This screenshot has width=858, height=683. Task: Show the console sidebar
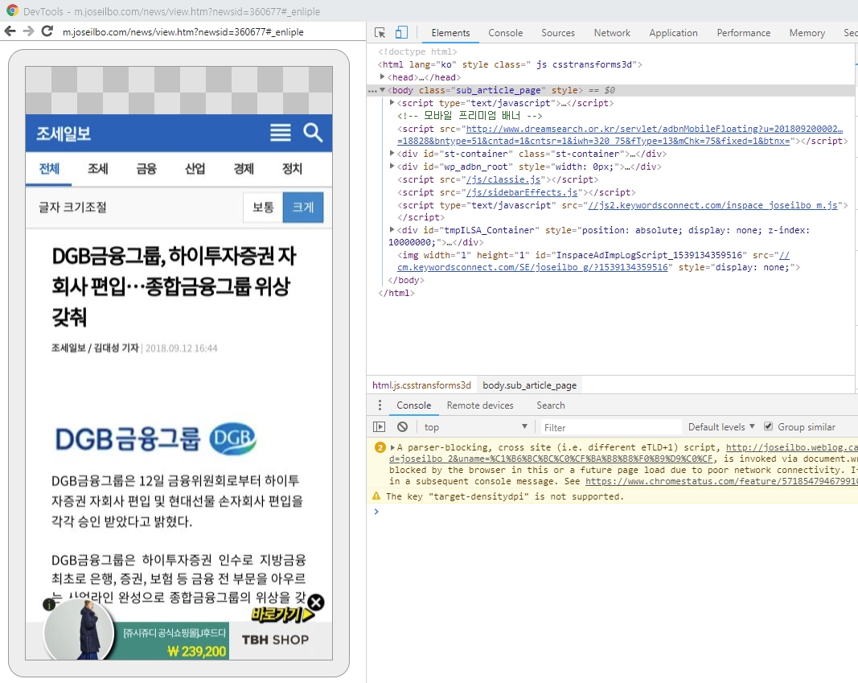[x=379, y=427]
